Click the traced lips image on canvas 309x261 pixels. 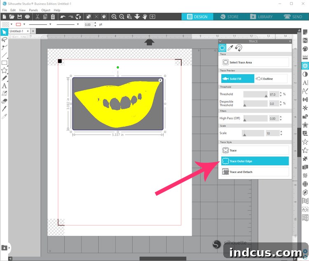(x=118, y=104)
